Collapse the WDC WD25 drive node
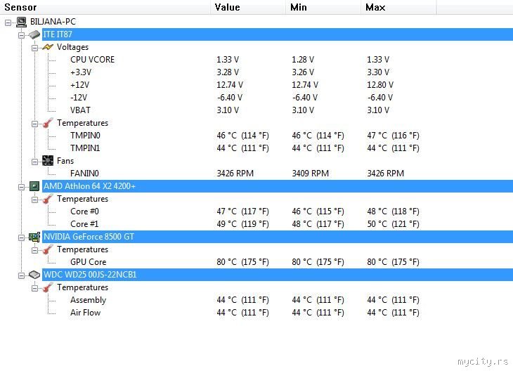The height and width of the screenshot is (371, 513). pyautogui.click(x=21, y=276)
